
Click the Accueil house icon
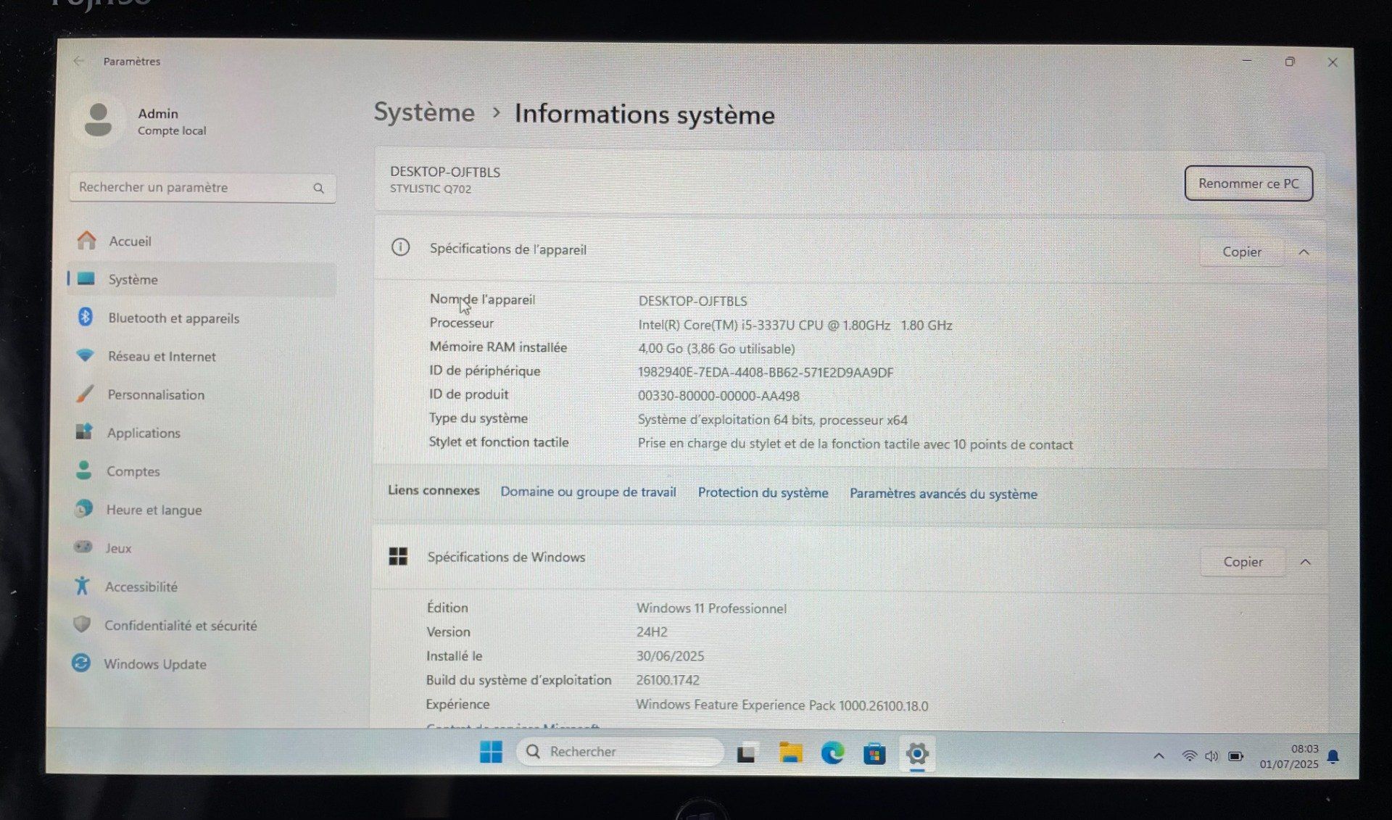86,240
